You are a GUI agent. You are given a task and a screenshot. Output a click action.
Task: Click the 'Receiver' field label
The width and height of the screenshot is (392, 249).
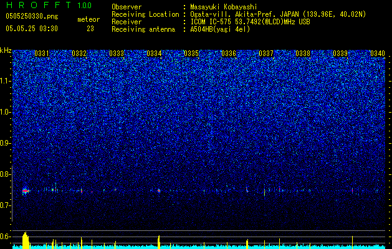[127, 22]
